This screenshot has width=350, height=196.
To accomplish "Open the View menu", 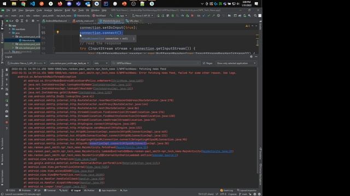I will [x=21, y=10].
